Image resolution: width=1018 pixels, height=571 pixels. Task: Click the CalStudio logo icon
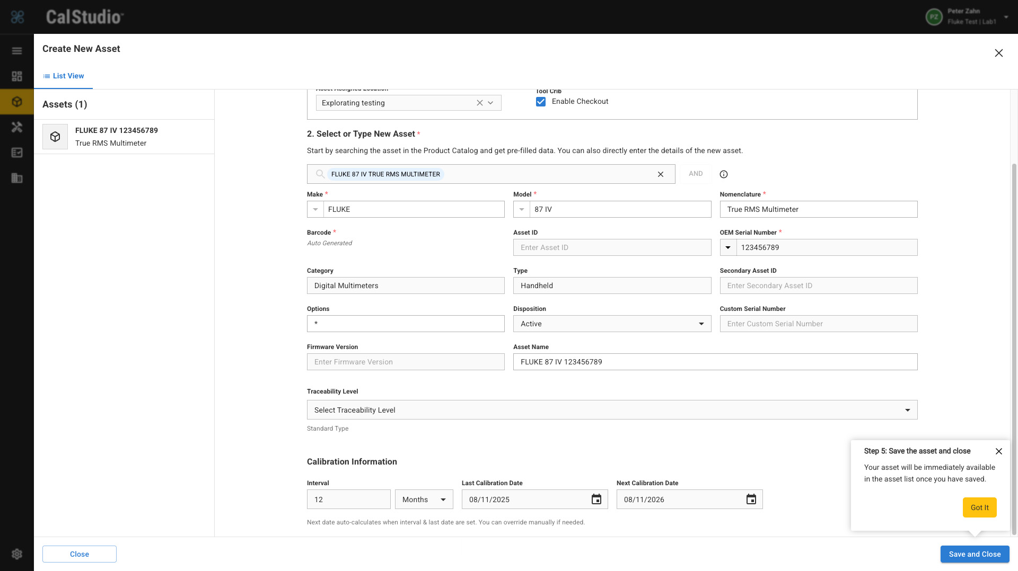17,17
